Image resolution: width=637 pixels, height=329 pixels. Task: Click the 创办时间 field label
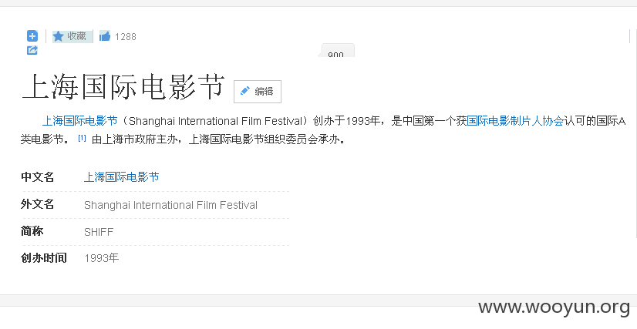pyautogui.click(x=44, y=258)
